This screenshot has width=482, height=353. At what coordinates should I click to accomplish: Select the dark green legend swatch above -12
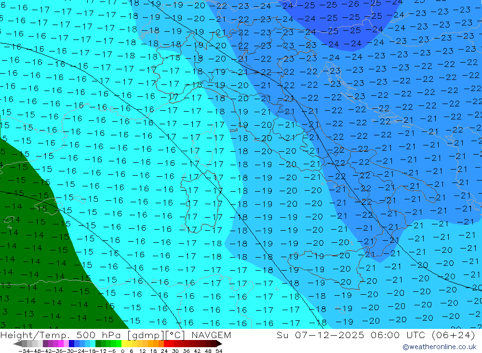[98, 344]
